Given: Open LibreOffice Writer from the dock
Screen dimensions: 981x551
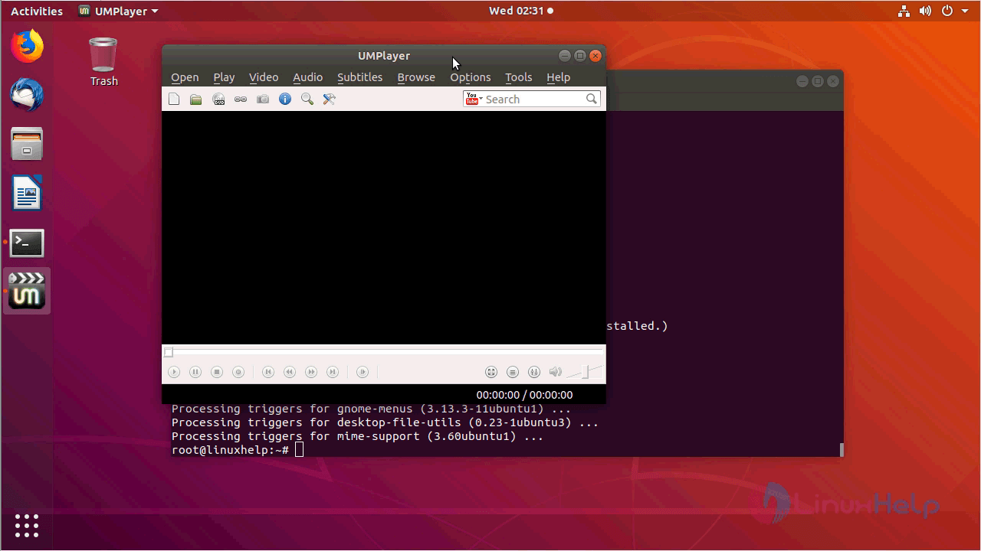Looking at the screenshot, I should click(27, 193).
